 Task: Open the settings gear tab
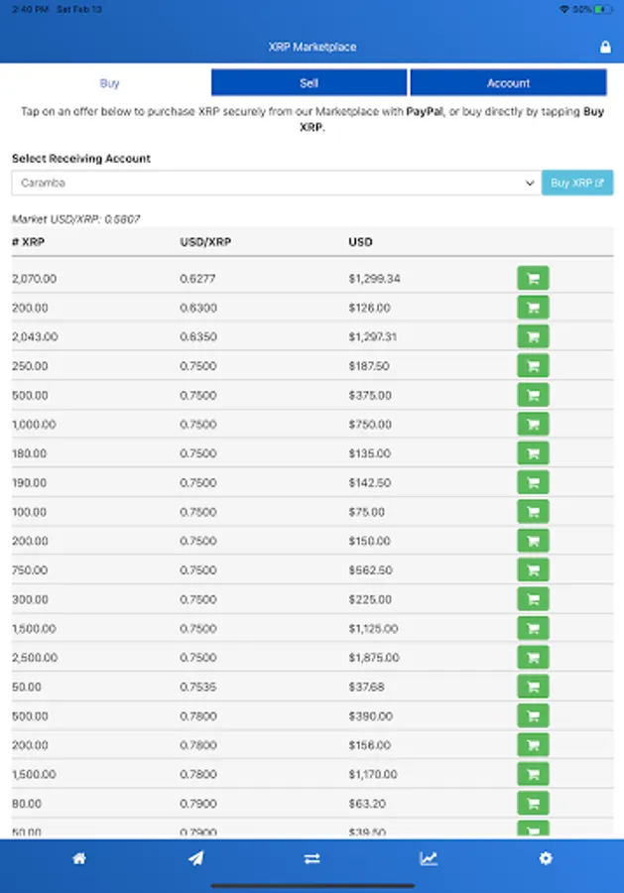546,858
